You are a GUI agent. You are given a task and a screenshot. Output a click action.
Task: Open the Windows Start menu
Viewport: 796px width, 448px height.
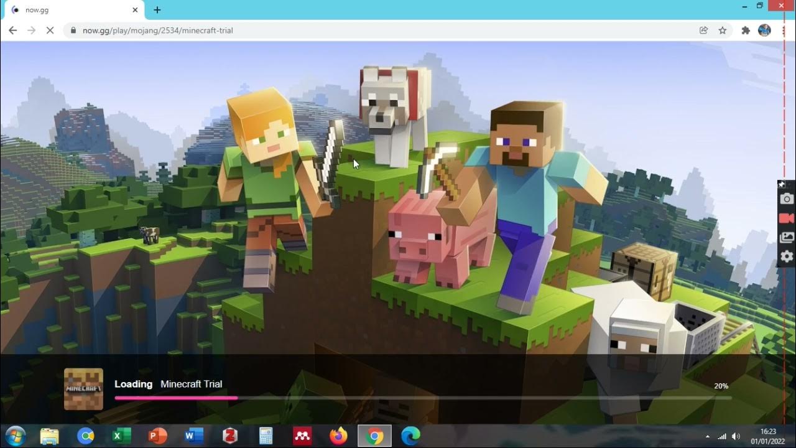(x=15, y=436)
